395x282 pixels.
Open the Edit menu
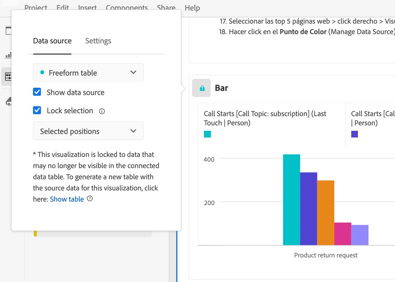(x=63, y=8)
